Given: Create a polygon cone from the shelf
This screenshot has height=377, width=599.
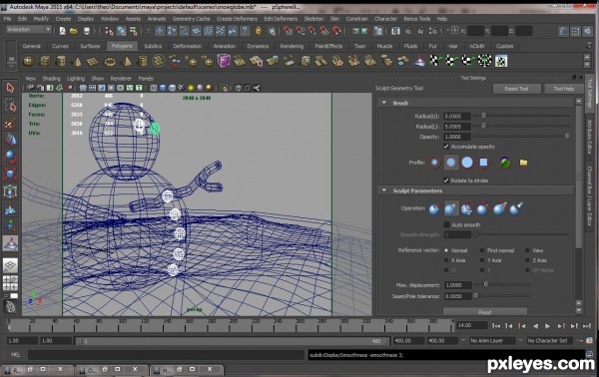Looking at the screenshot, I should 78,61.
